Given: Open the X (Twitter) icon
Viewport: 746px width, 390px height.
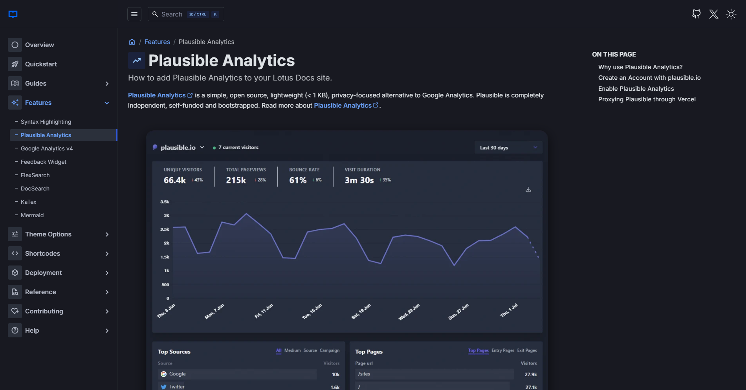Looking at the screenshot, I should tap(714, 14).
